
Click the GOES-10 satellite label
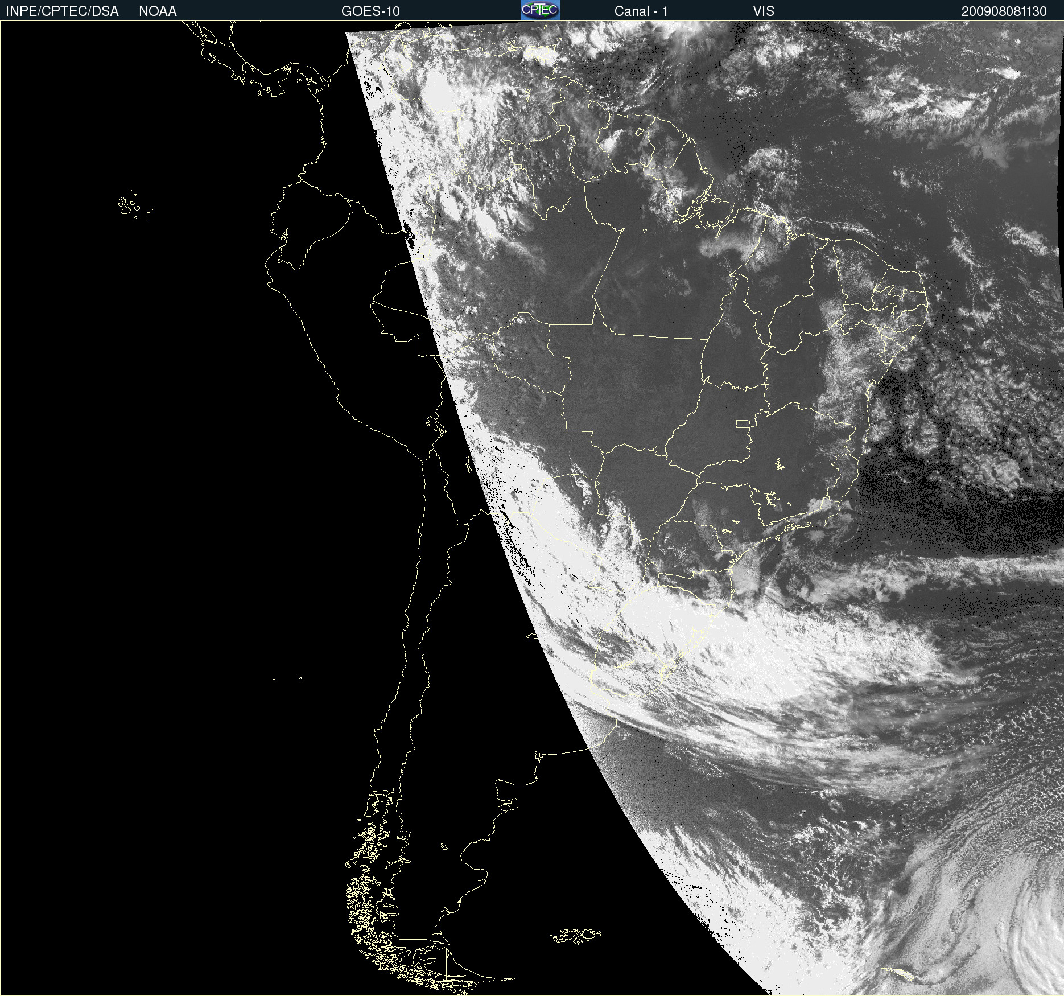370,11
